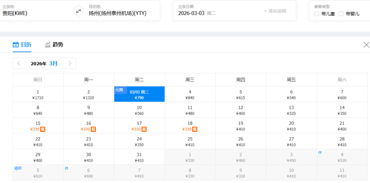Select March 21 priced ¥400
The image size is (370, 183).
coord(342,126)
